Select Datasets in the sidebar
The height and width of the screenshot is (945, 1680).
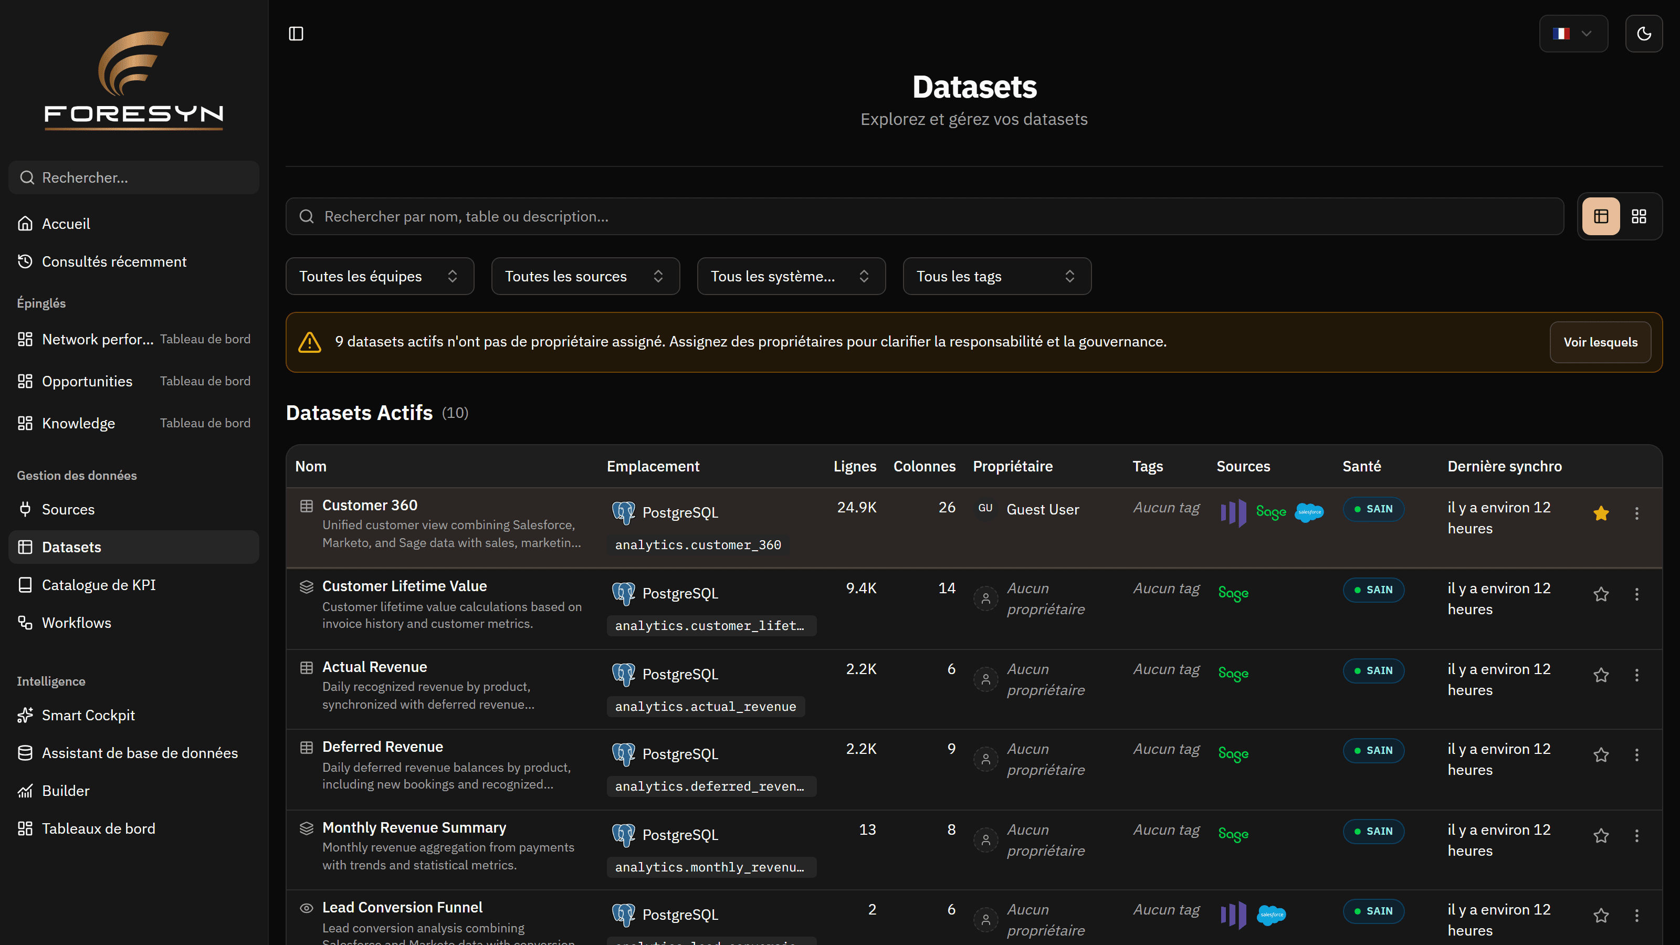pos(134,547)
